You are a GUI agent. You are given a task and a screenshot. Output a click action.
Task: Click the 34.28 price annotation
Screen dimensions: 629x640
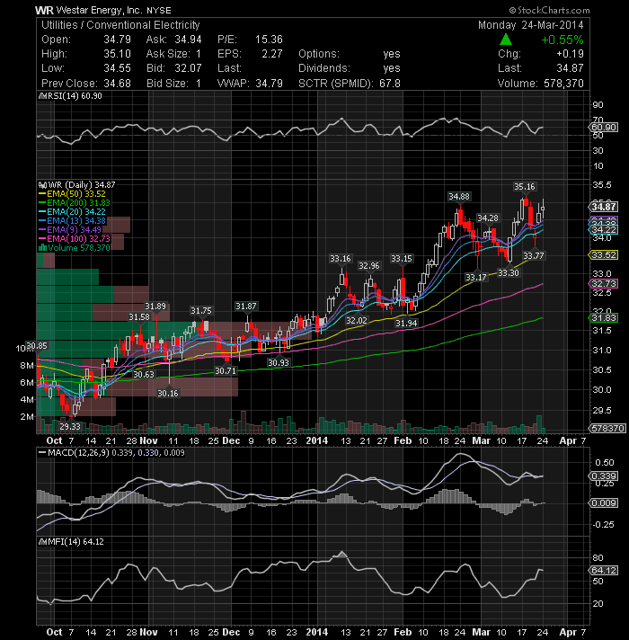coord(488,218)
